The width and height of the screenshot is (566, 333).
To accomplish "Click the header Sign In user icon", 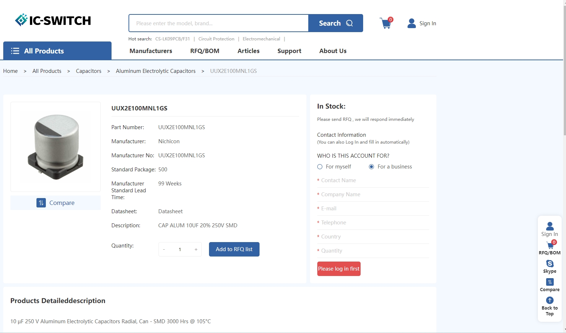I will tap(412, 23).
